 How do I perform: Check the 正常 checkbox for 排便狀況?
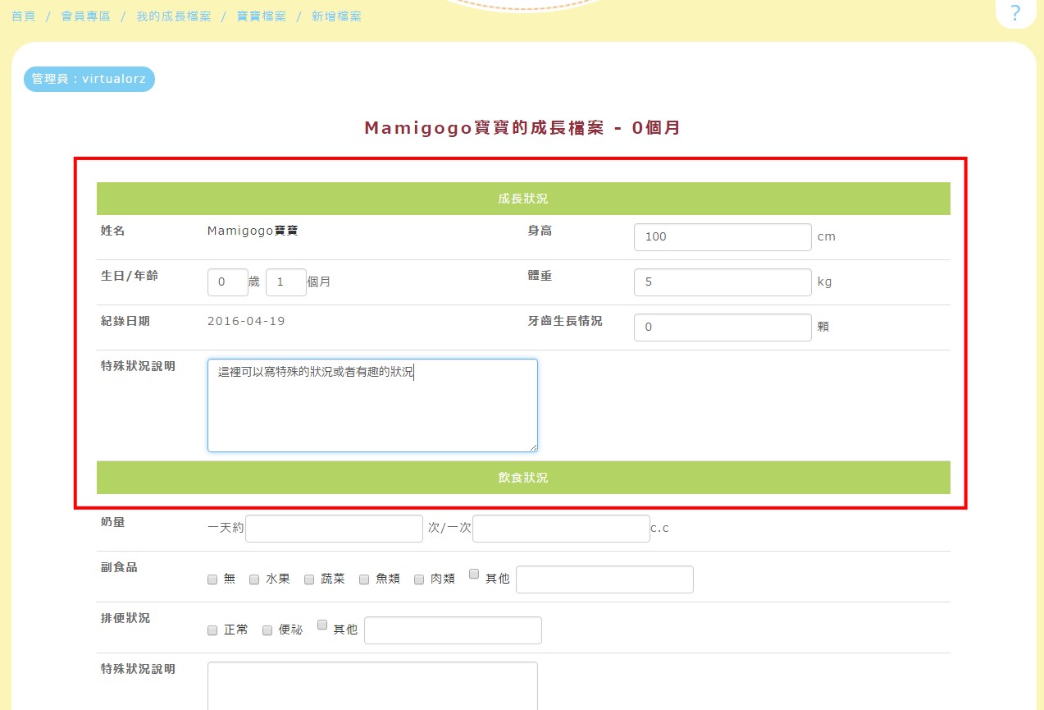pyautogui.click(x=212, y=630)
